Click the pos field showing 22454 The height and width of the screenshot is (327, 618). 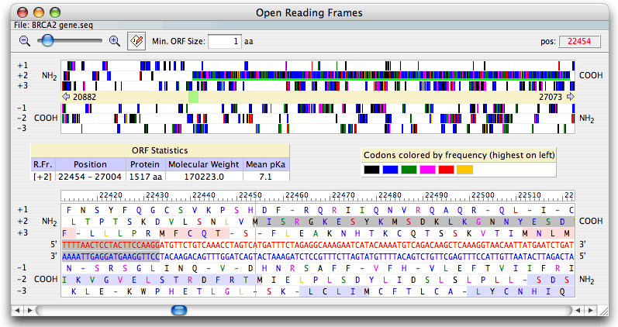click(x=579, y=41)
